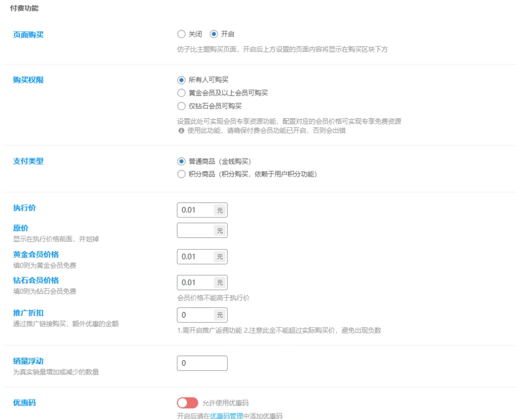Choose 黄金会员及以上会员可购买 option

click(181, 93)
